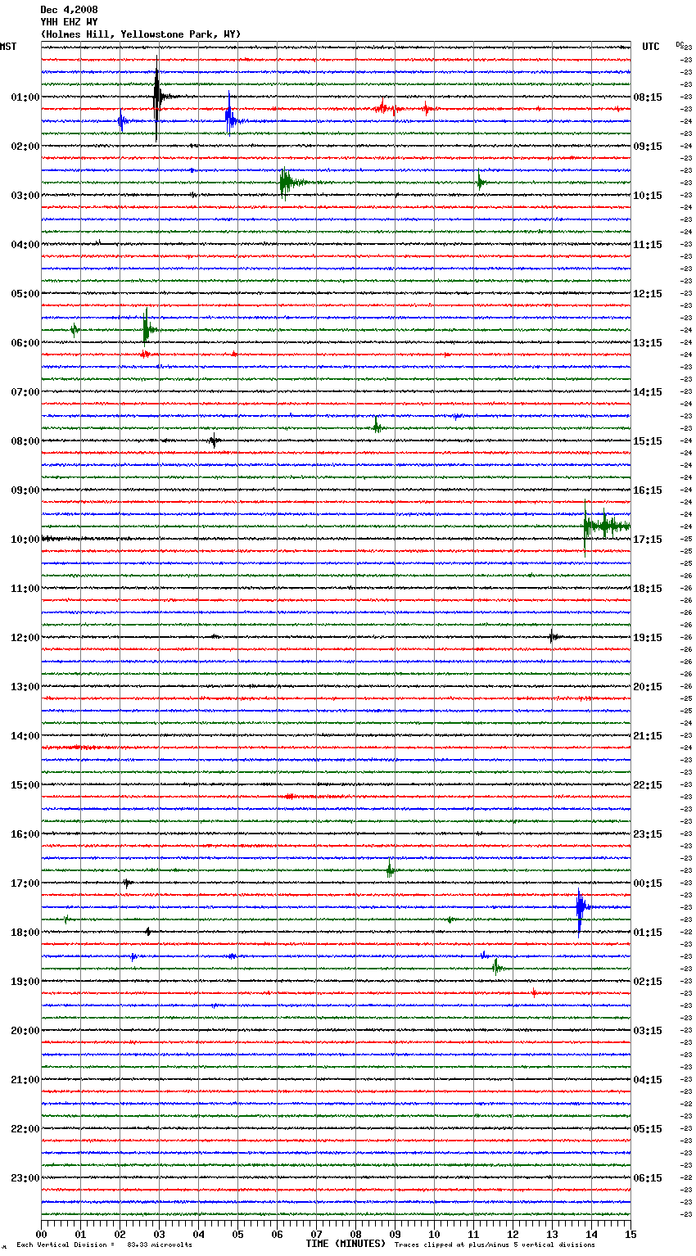696x1256 pixels.
Task: Click the "03" minute tick on the x-axis
Action: pyautogui.click(x=160, y=1234)
